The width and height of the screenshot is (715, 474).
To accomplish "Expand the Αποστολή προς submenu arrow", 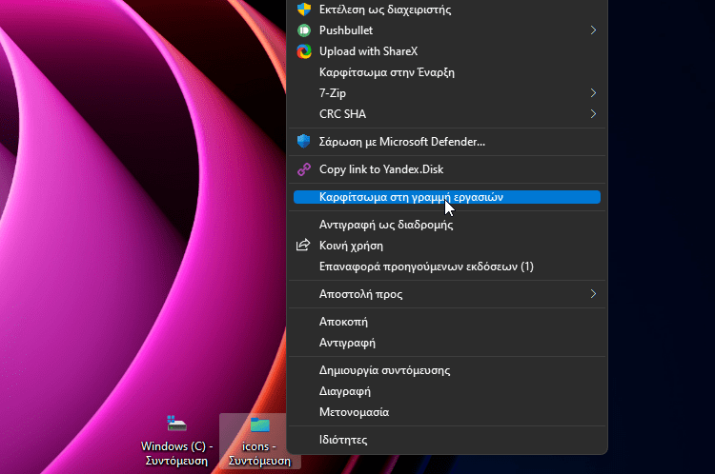I will [x=593, y=294].
